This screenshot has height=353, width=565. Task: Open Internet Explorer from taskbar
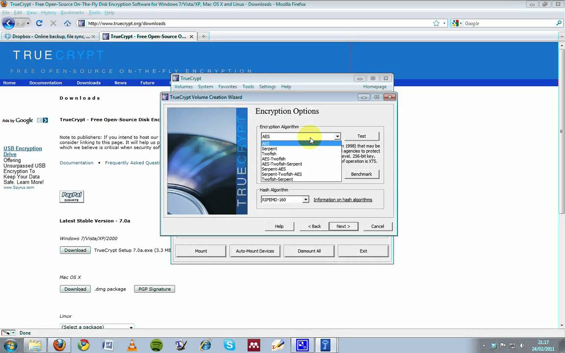coord(205,345)
